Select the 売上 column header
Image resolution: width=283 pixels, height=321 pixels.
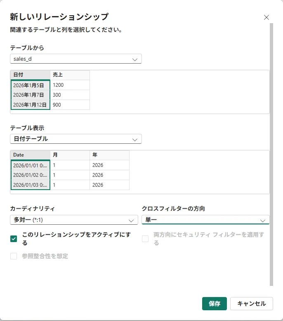70,75
